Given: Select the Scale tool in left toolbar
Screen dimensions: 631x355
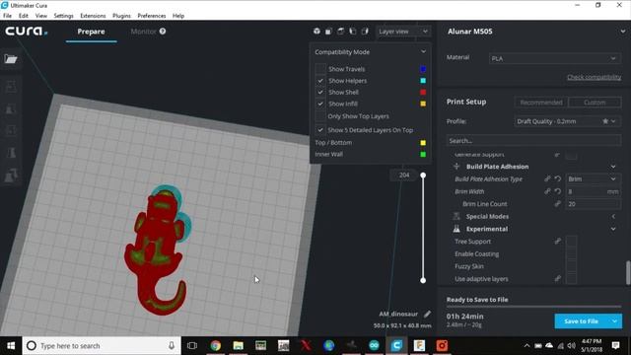Looking at the screenshot, I should [x=11, y=108].
